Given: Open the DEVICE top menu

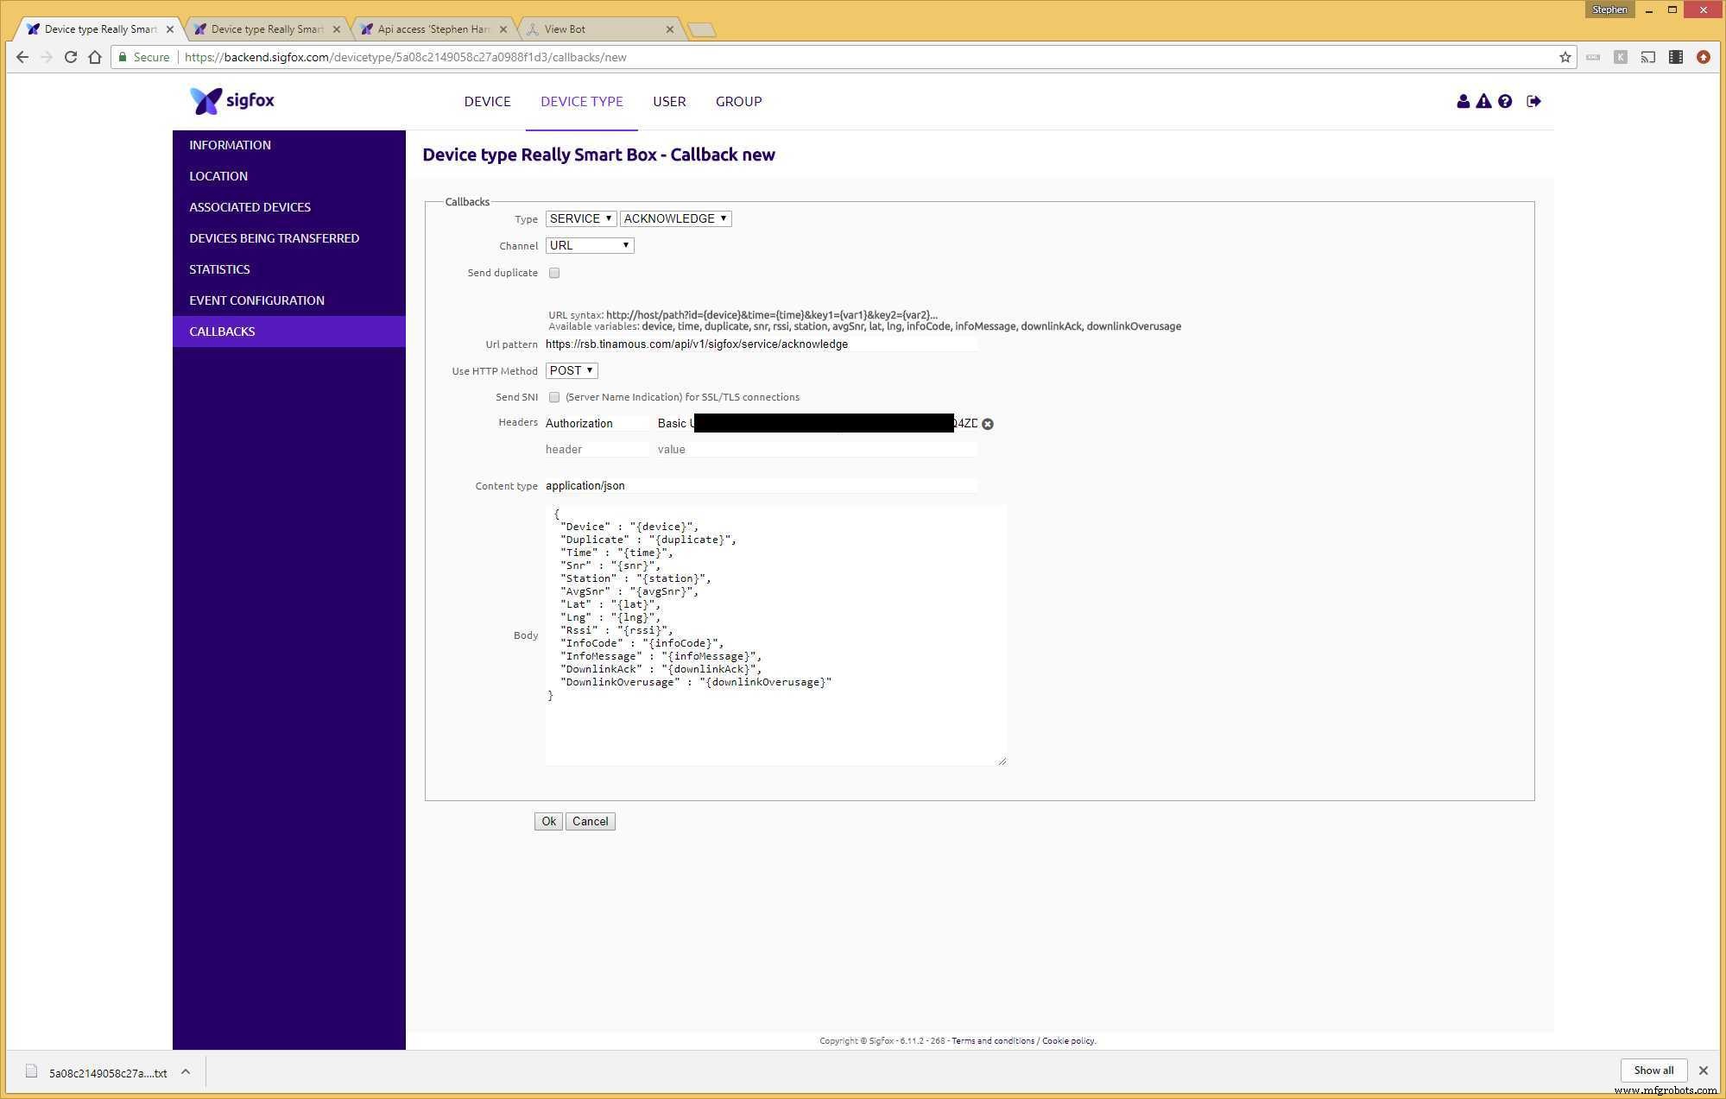Looking at the screenshot, I should (487, 102).
